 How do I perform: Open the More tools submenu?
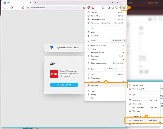pos(105,85)
